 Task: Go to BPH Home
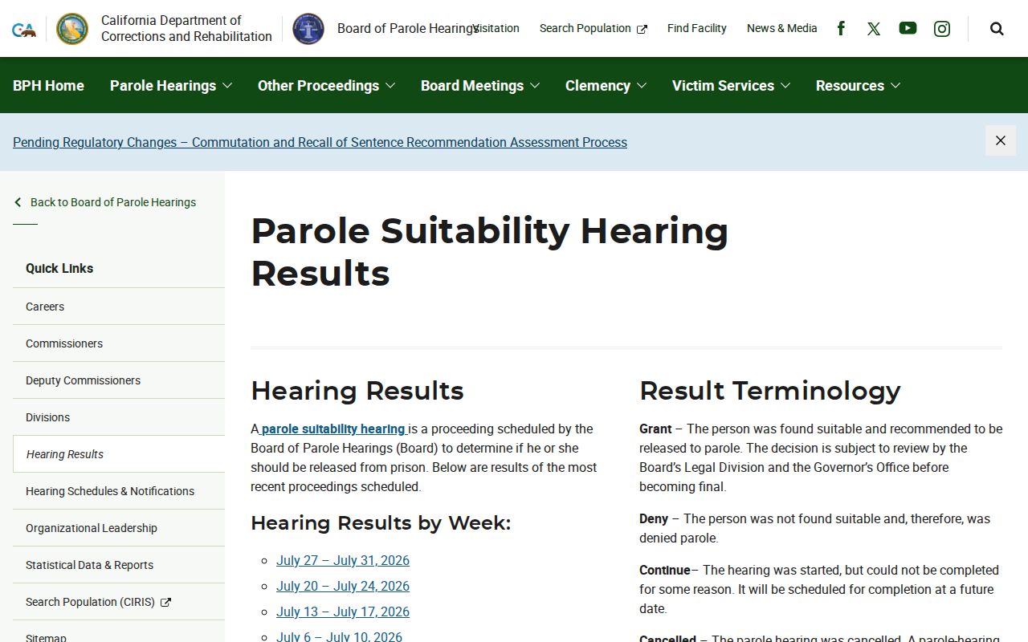[48, 85]
